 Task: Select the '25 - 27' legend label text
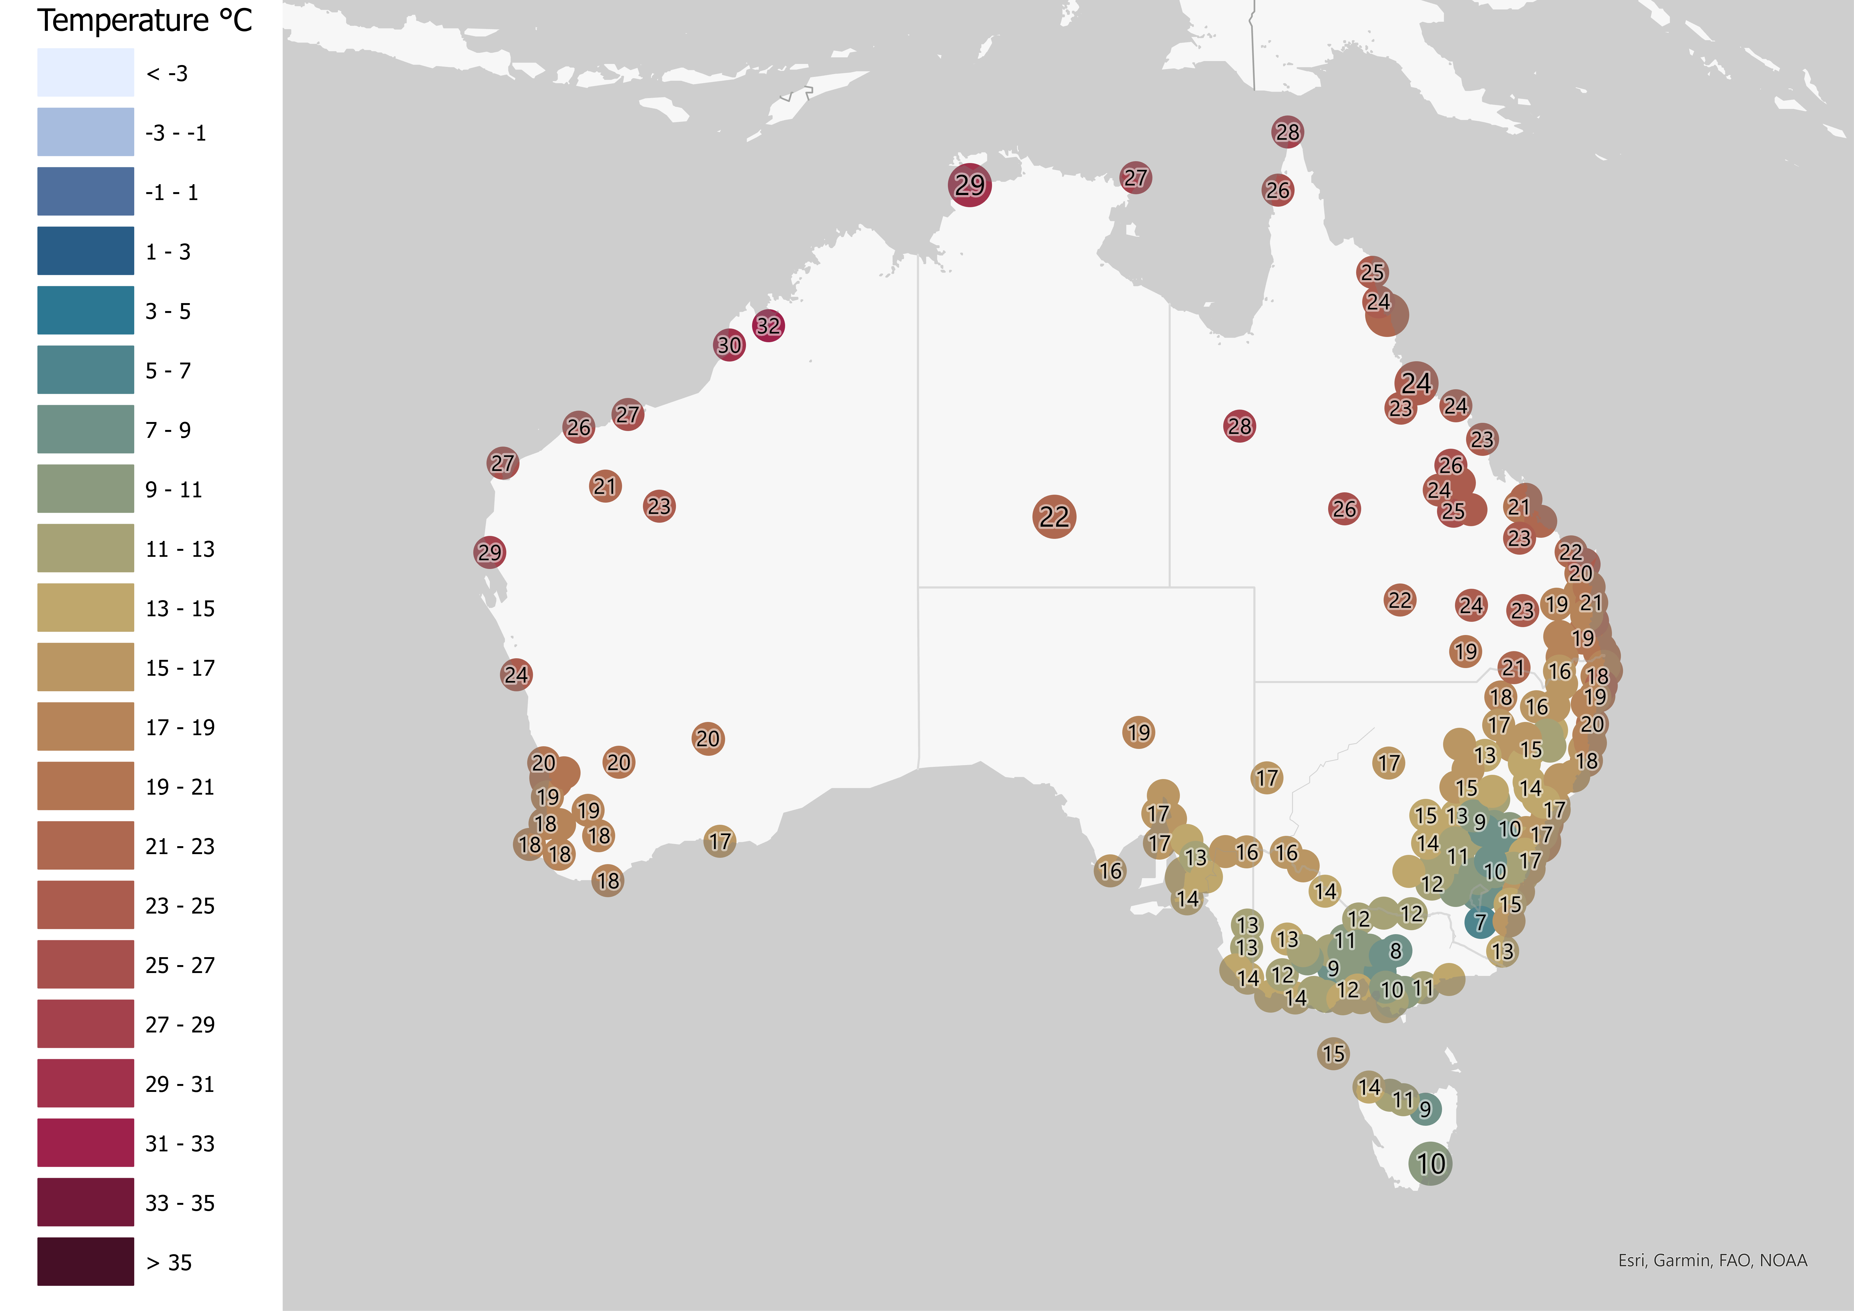[x=180, y=965]
